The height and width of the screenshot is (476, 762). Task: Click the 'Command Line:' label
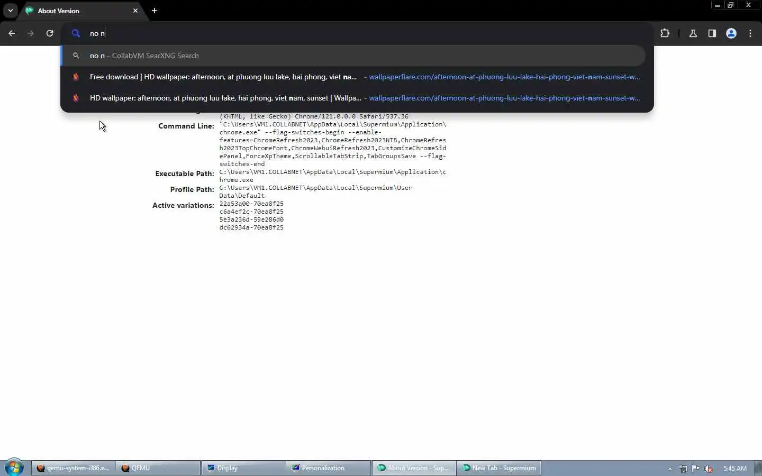click(x=186, y=126)
